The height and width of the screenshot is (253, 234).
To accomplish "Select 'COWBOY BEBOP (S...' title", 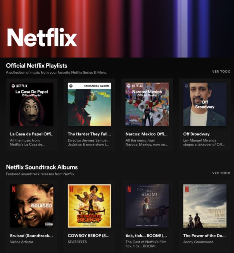I will click(89, 236).
